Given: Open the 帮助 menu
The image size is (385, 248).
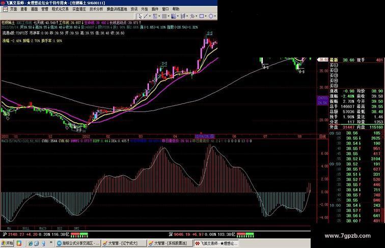Looking at the screenshot, I should coord(176,9).
